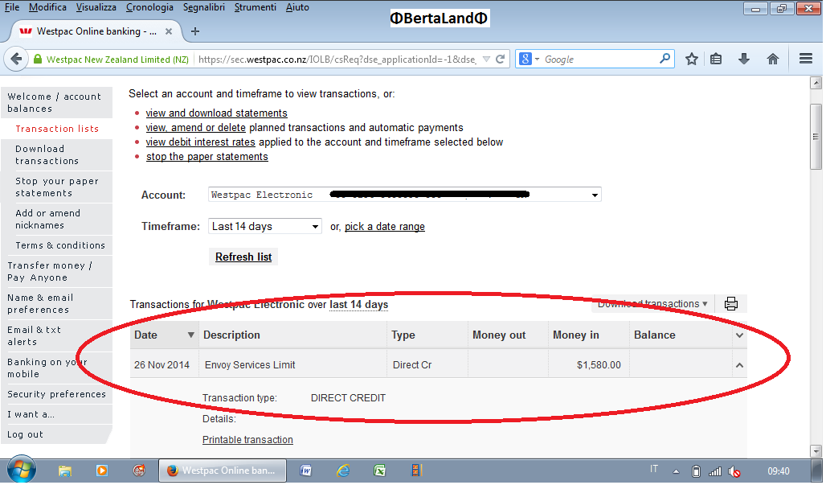
Task: Open Excel from the taskbar
Action: click(x=380, y=471)
